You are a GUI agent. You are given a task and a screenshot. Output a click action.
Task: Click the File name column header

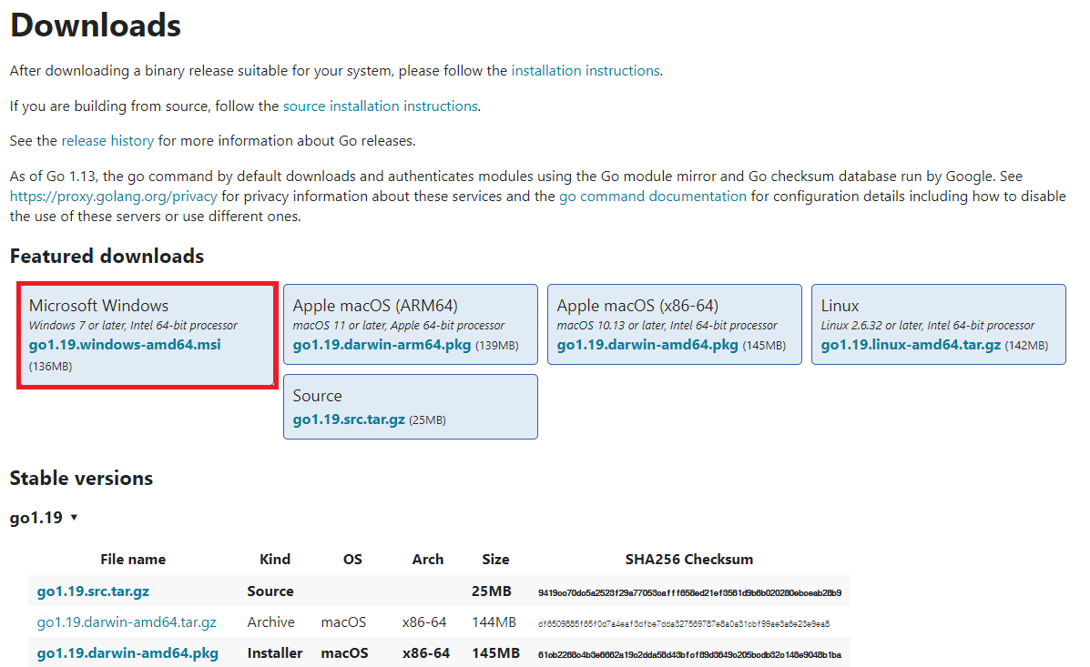pos(133,560)
